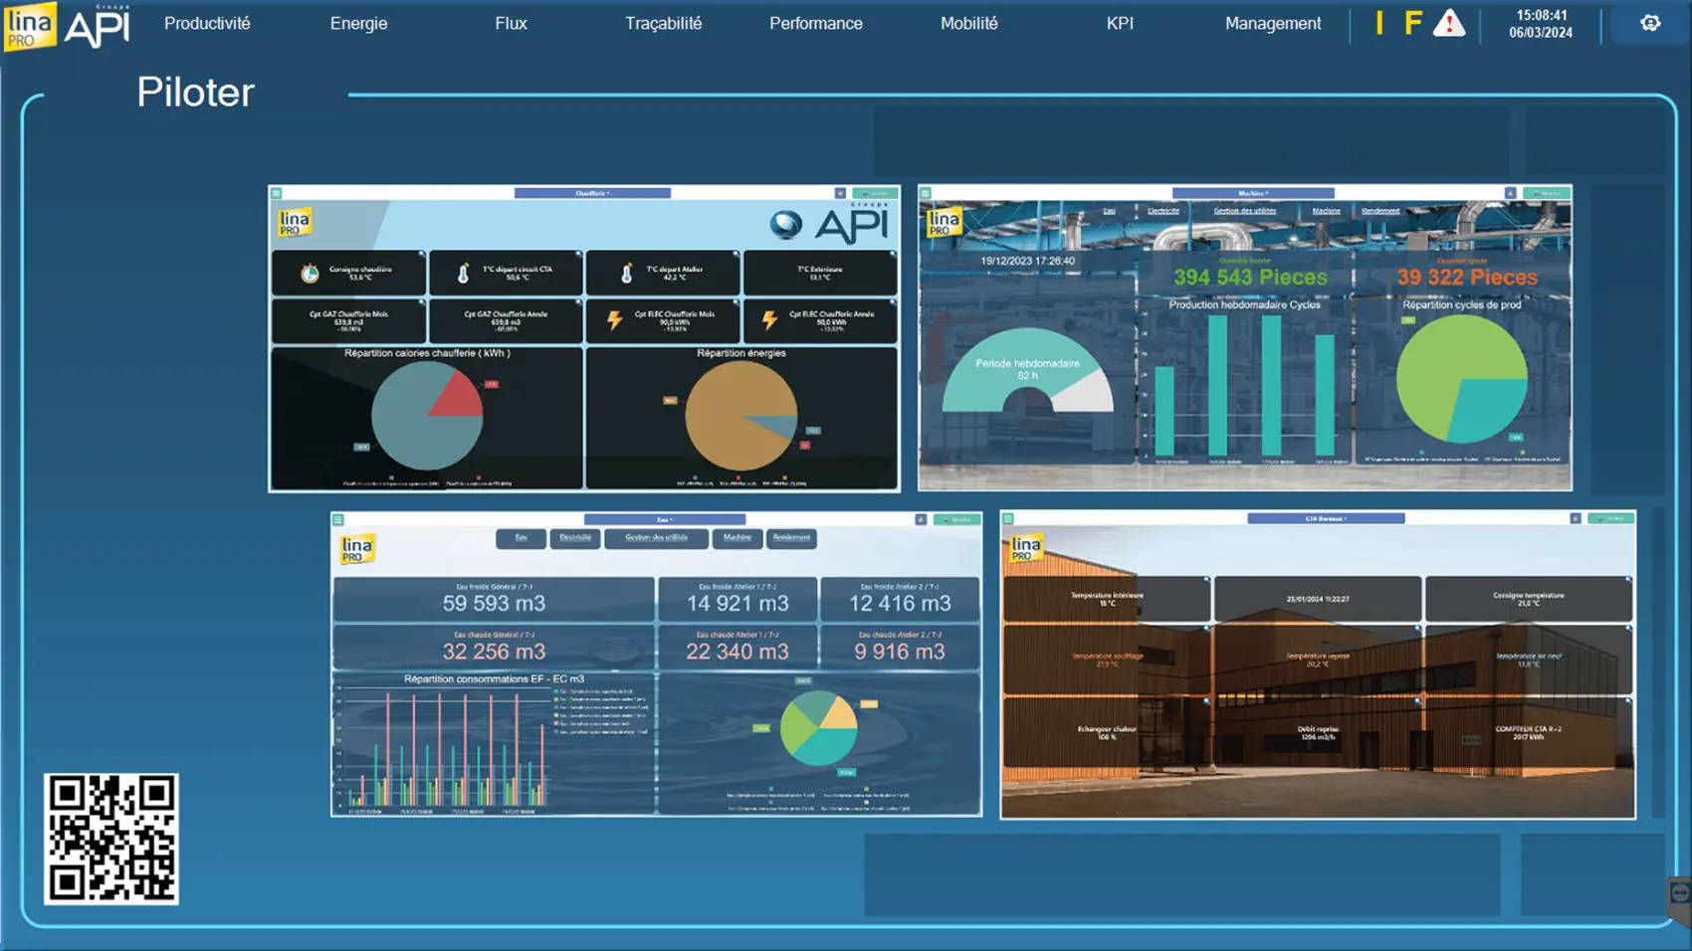The image size is (1692, 951).
Task: Expand the CTA Bureaux dropdown selector
Action: pos(1325,518)
